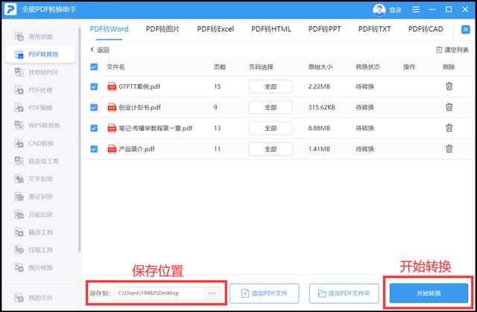This screenshot has height=312, width=477.
Task: Uncheck the 笔记-传播学教程第一章.pdf checkbox
Action: click(x=94, y=128)
